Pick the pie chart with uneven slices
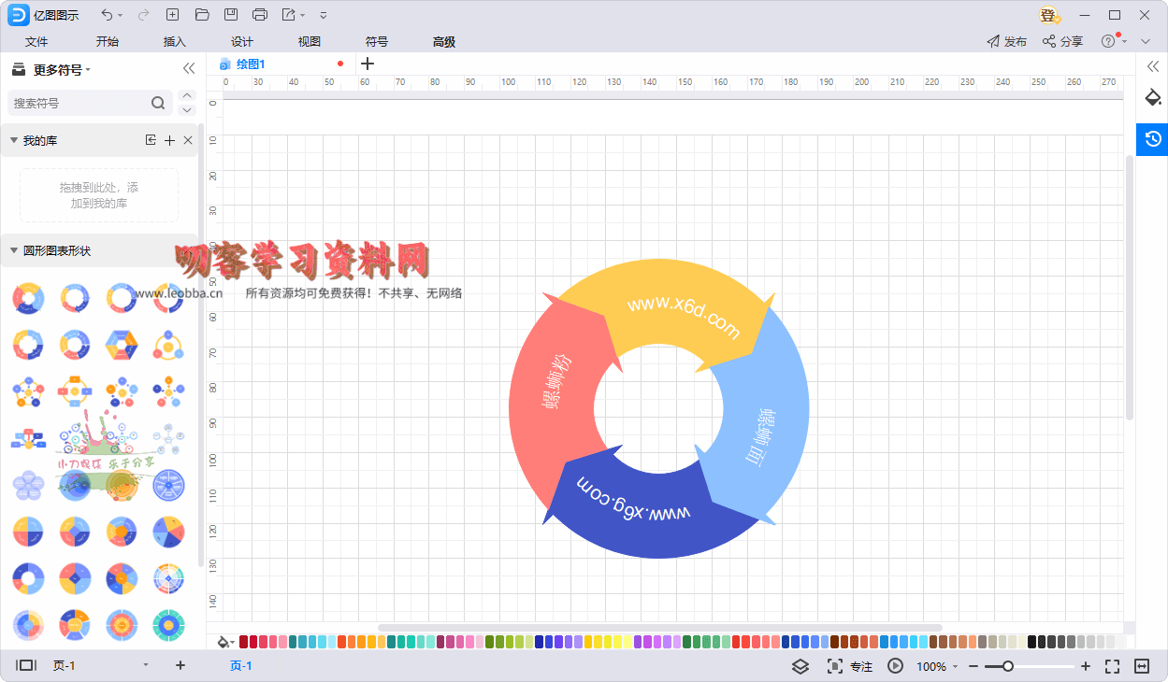Image resolution: width=1168 pixels, height=682 pixels. pos(168,532)
